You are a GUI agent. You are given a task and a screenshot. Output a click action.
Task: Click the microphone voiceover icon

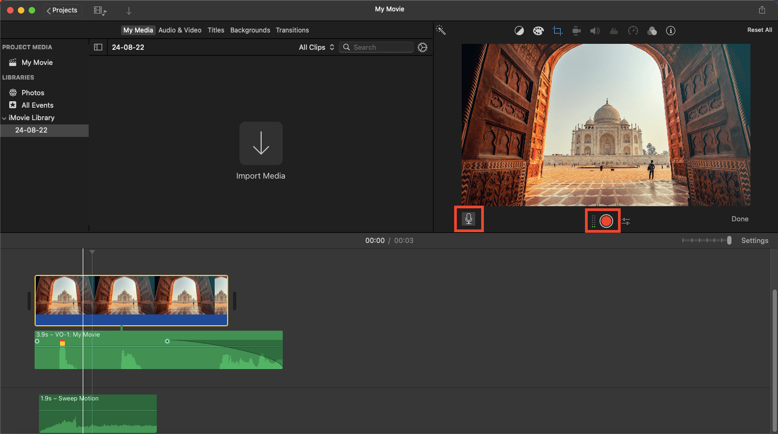pyautogui.click(x=469, y=219)
